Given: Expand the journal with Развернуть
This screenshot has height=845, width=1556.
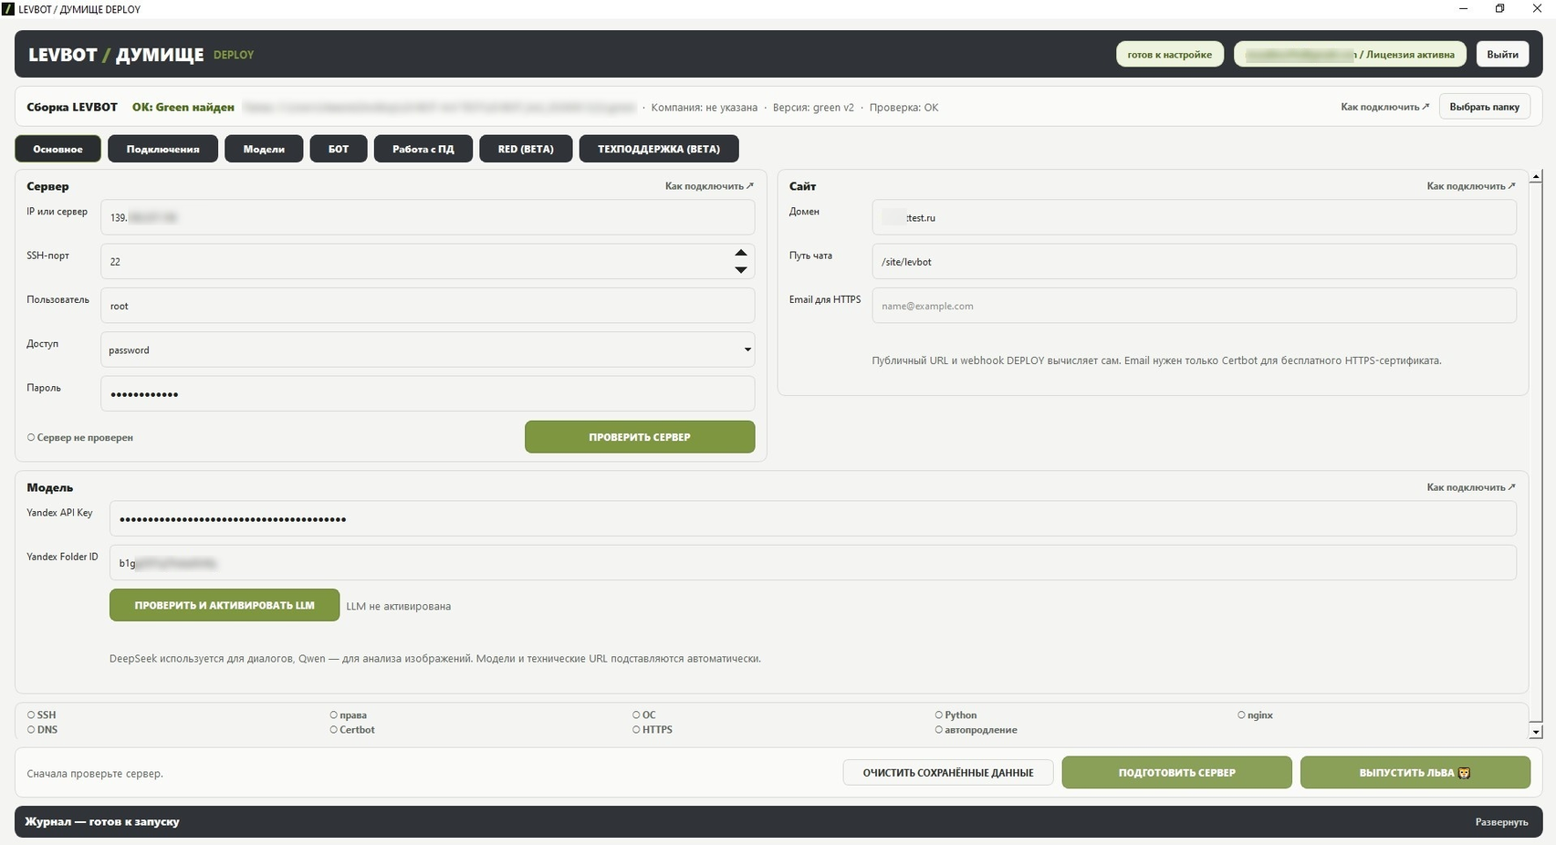Looking at the screenshot, I should coord(1501,822).
